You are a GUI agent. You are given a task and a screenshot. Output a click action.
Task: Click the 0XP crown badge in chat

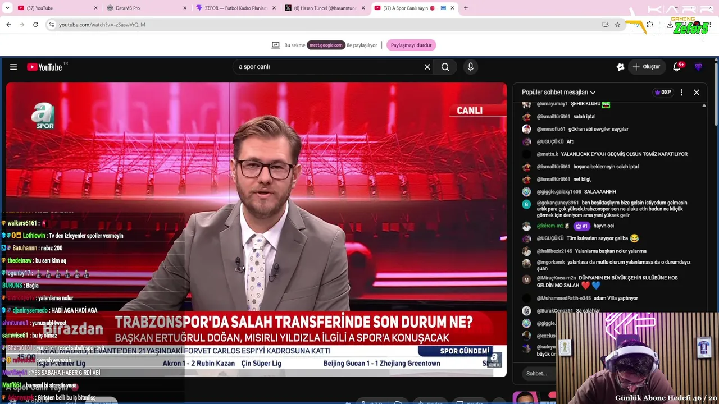(x=663, y=92)
